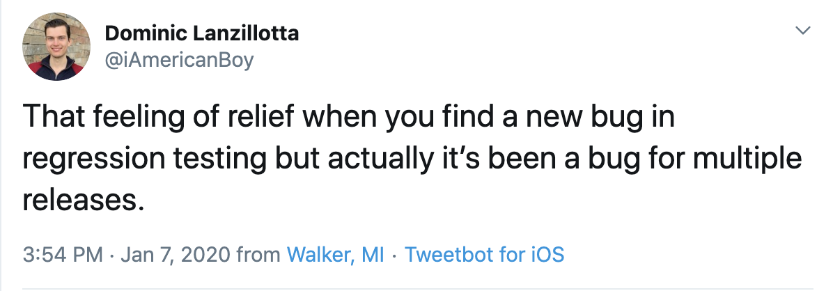Viewport: 833px width, 291px height.
Task: Open the Dominic Lanzillotta display name
Action: (x=202, y=34)
